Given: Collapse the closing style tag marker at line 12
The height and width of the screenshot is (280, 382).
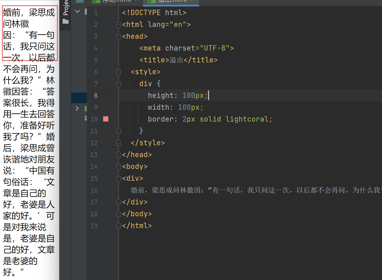Looking at the screenshot, I should [118, 143].
